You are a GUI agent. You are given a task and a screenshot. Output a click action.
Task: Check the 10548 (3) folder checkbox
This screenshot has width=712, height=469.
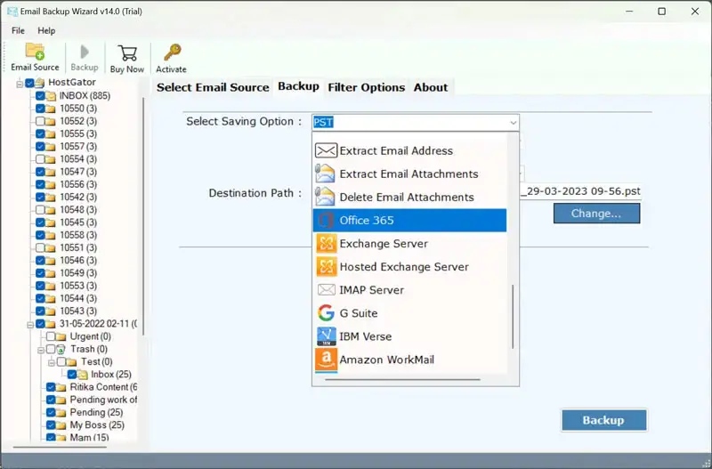pyautogui.click(x=40, y=210)
